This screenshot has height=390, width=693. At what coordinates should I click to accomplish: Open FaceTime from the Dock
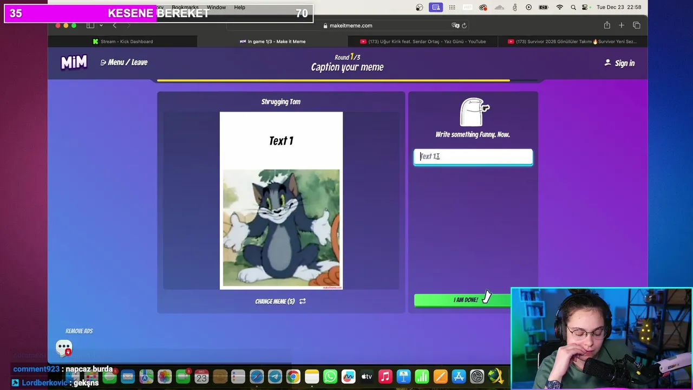click(x=183, y=376)
